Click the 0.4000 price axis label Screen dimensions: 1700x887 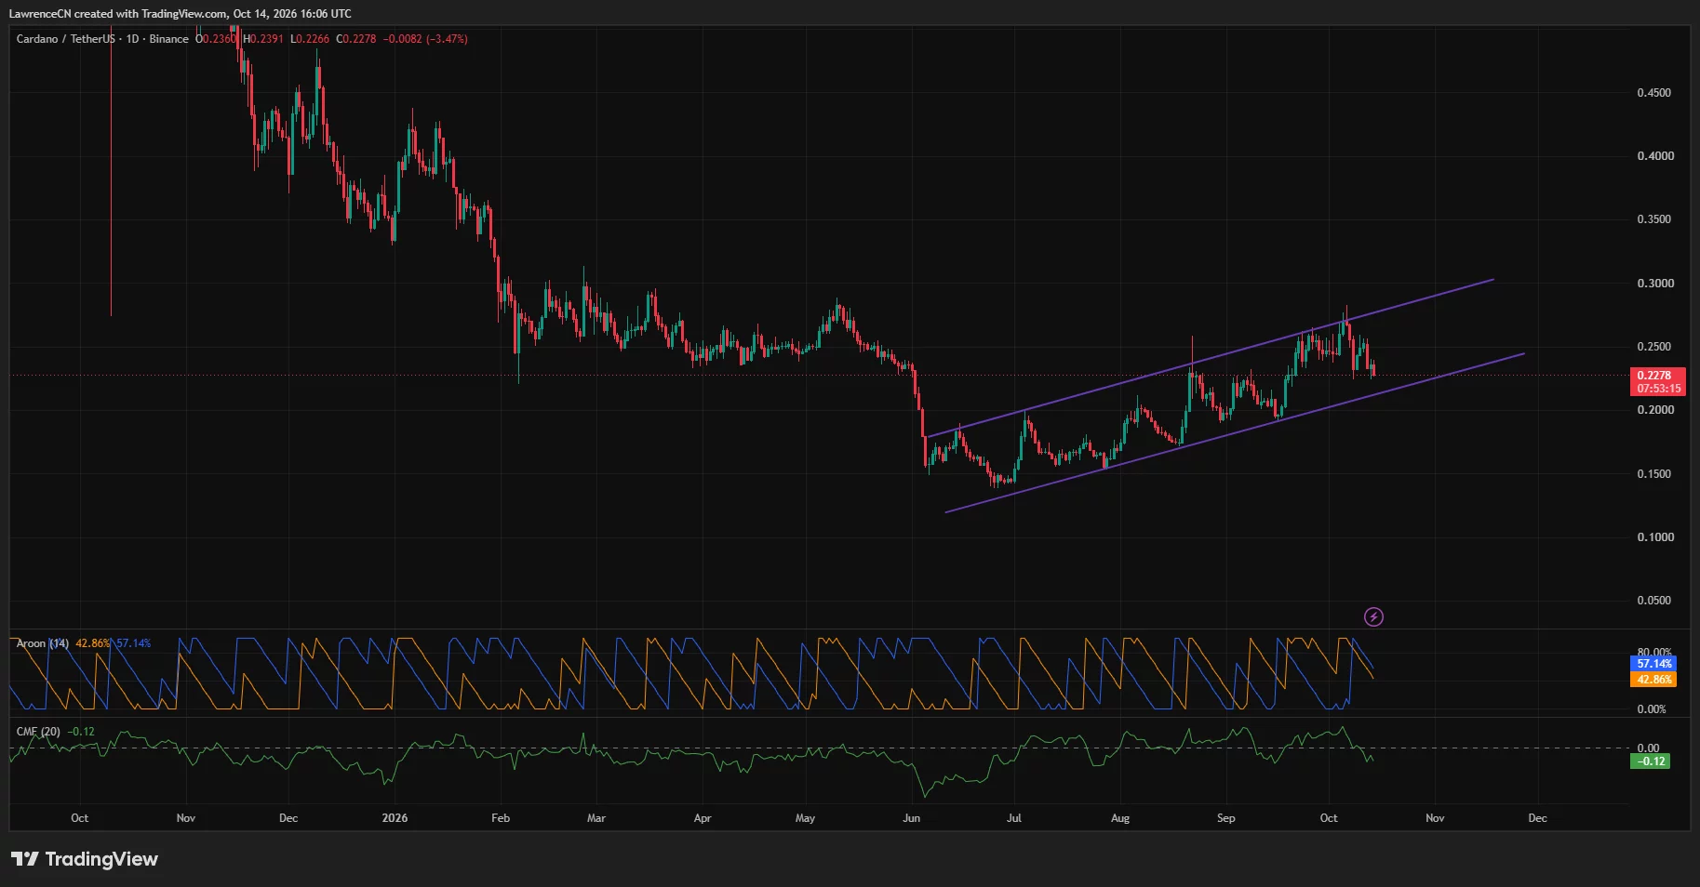(x=1654, y=156)
